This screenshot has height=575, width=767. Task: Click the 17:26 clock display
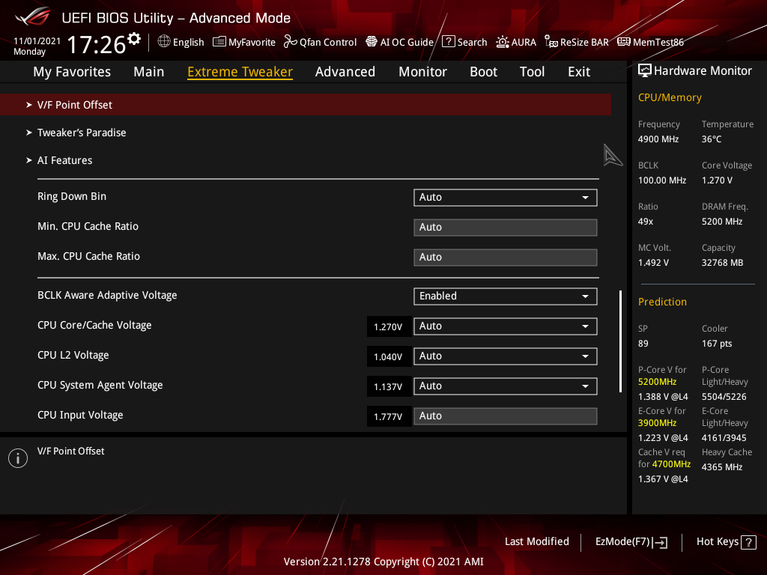tap(97, 44)
